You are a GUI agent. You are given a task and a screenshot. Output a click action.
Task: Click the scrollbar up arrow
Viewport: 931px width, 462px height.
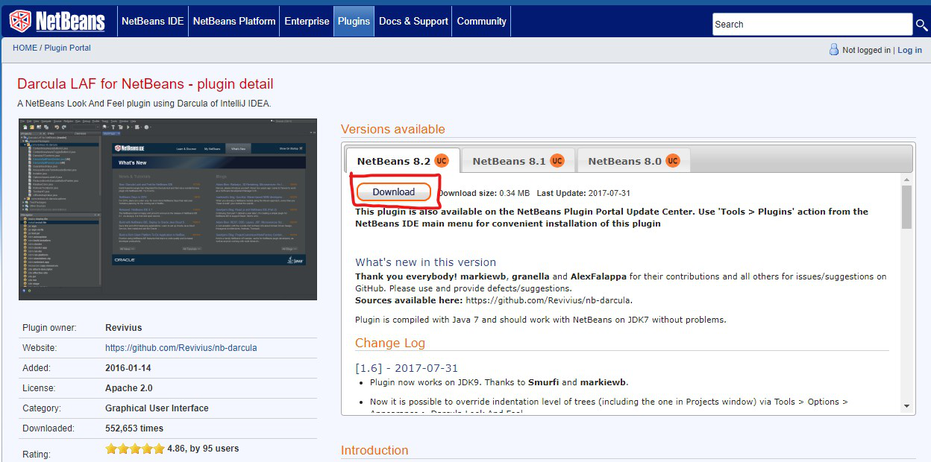(x=907, y=180)
